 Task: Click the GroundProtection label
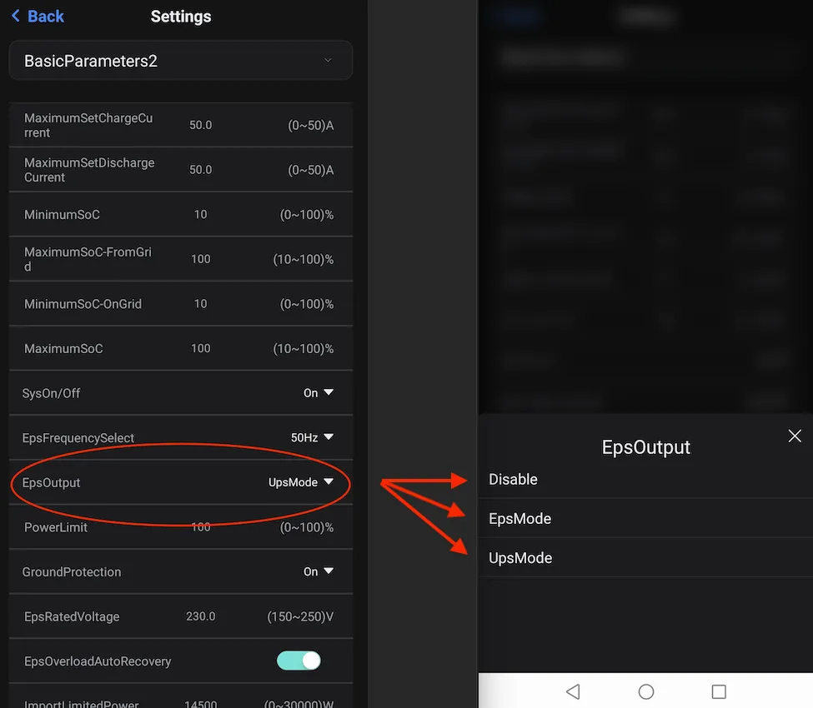(x=72, y=571)
